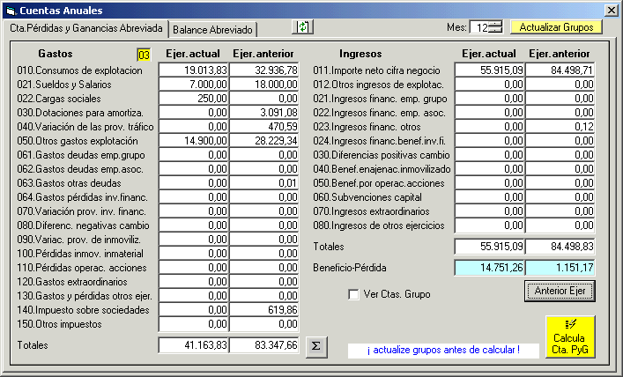This screenshot has width=623, height=377.
Task: Enable the Ver Ctas. Grupo checkbox
Action: point(354,294)
